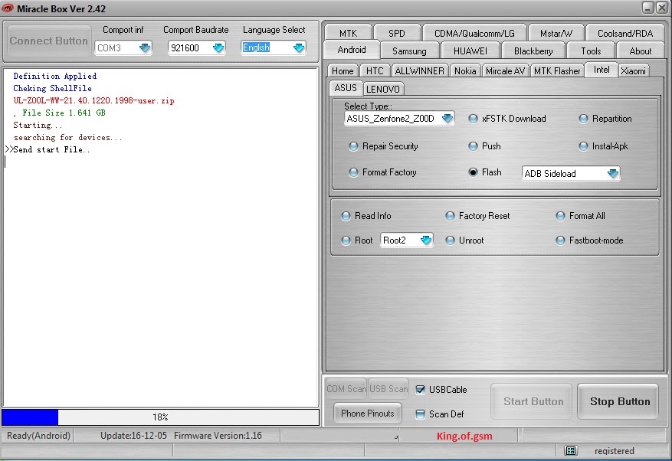This screenshot has width=672, height=461.
Task: Click the King.of.gsm red label
Action: click(464, 436)
